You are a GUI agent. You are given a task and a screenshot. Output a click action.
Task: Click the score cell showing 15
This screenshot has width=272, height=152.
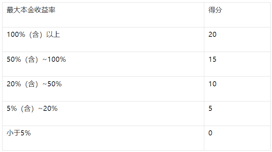coord(212,59)
